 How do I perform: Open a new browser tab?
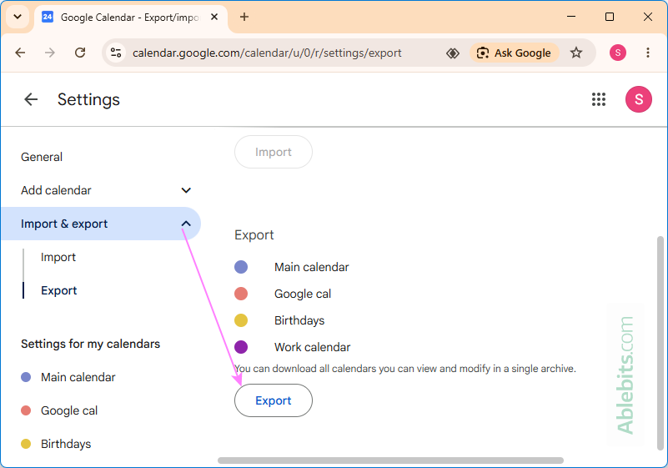pyautogui.click(x=244, y=17)
